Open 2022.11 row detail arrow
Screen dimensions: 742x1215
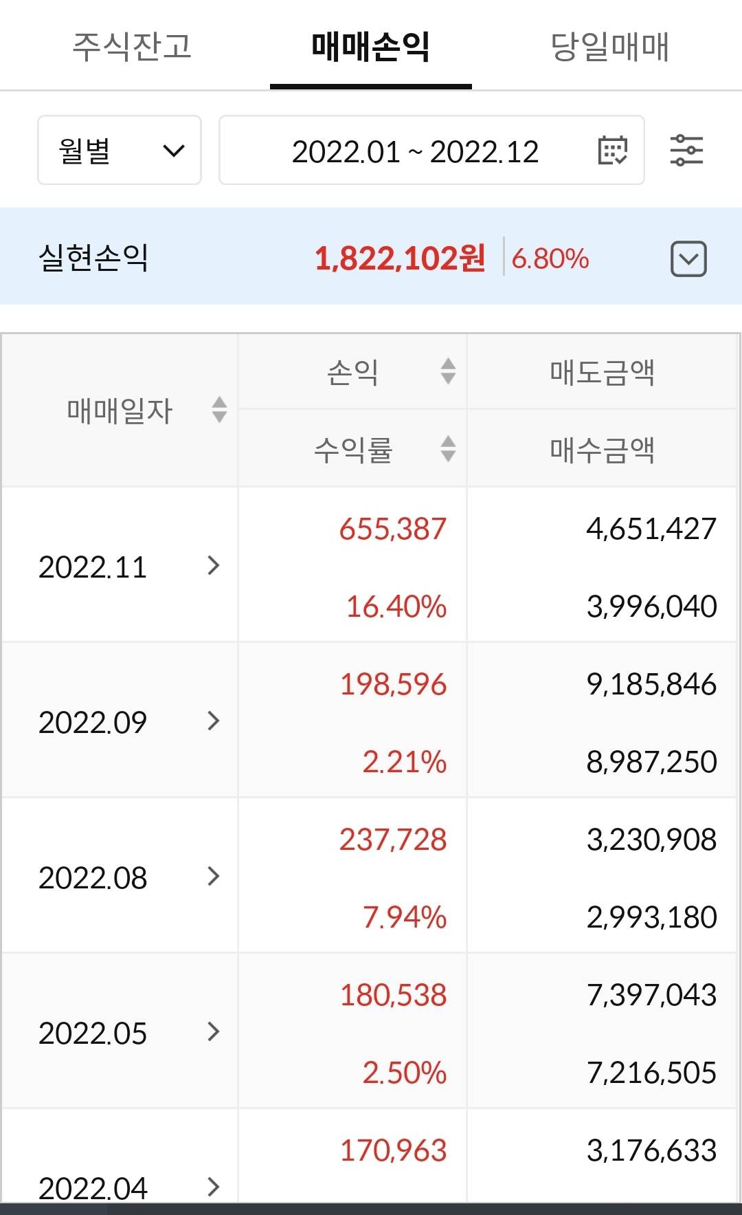pos(214,566)
